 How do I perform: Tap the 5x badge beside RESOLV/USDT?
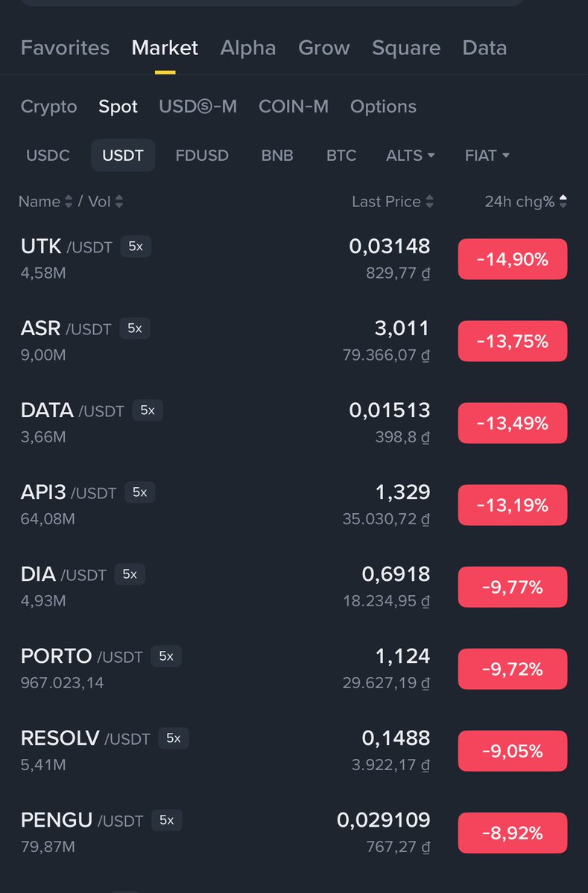point(173,739)
